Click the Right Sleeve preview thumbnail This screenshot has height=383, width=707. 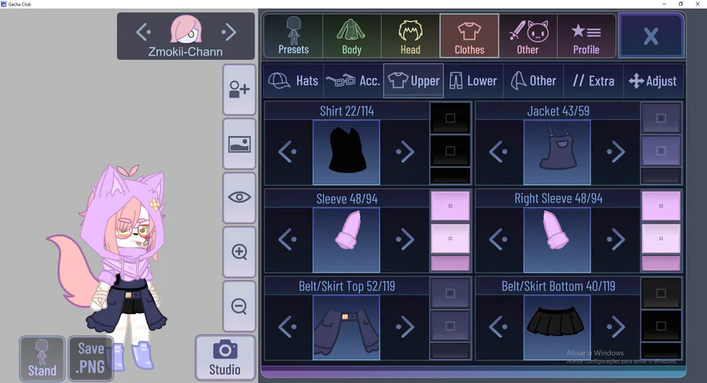point(557,239)
